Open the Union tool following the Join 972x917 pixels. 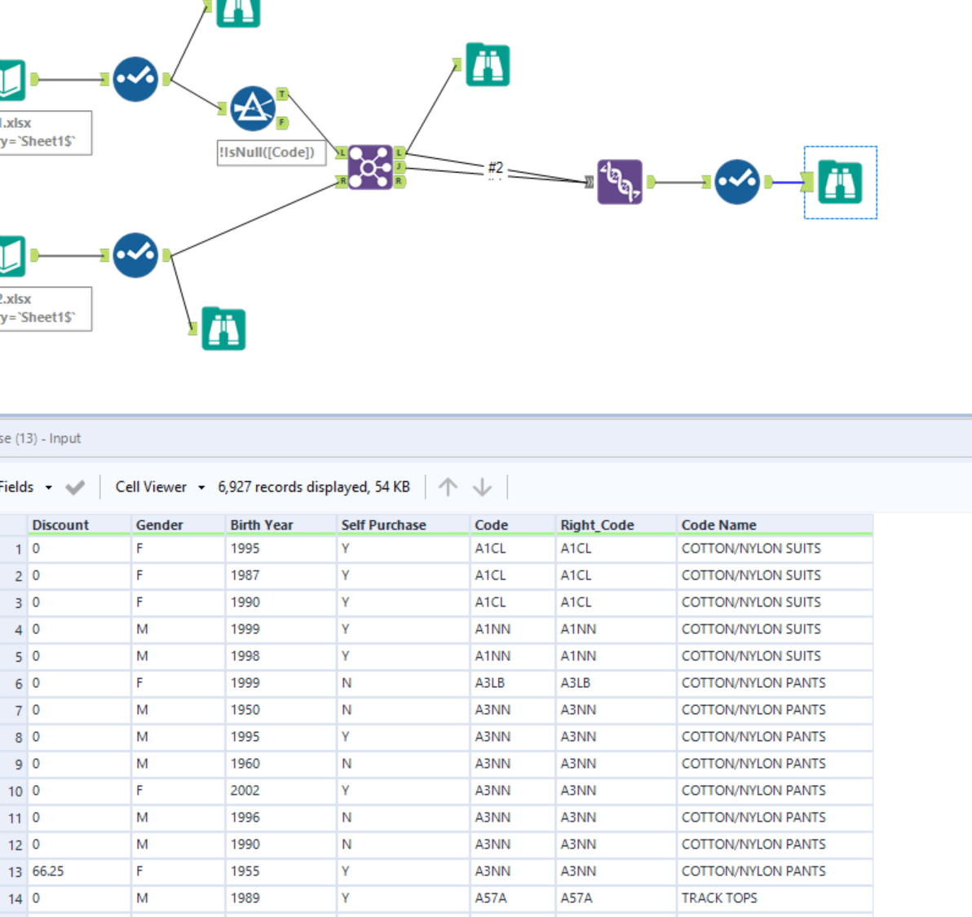(x=618, y=182)
